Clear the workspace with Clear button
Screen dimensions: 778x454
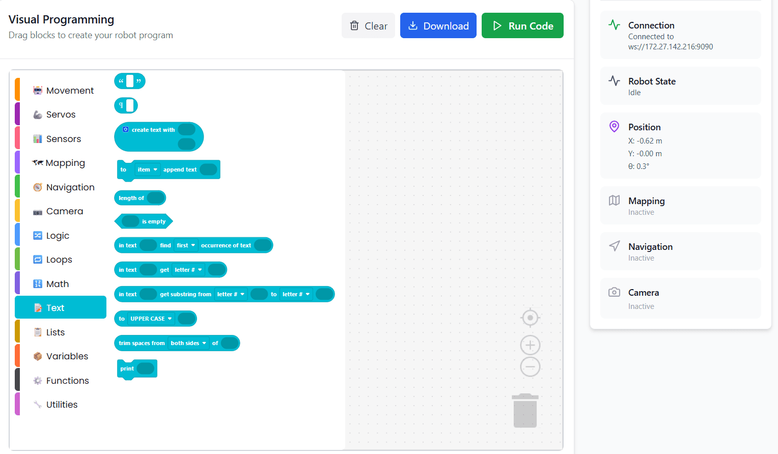pos(368,26)
